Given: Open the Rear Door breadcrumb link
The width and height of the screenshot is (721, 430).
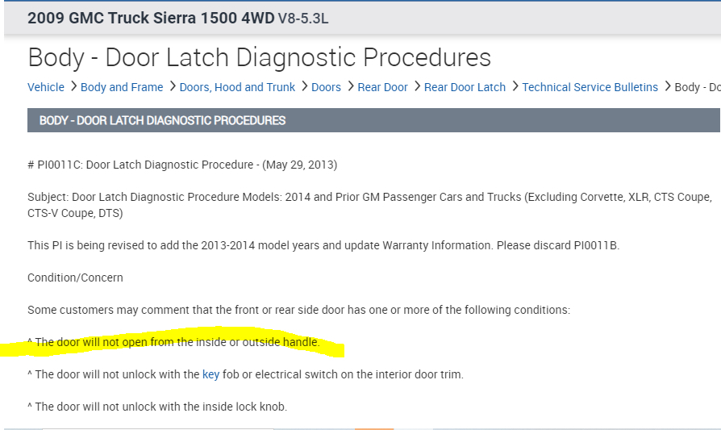Looking at the screenshot, I should click(382, 87).
